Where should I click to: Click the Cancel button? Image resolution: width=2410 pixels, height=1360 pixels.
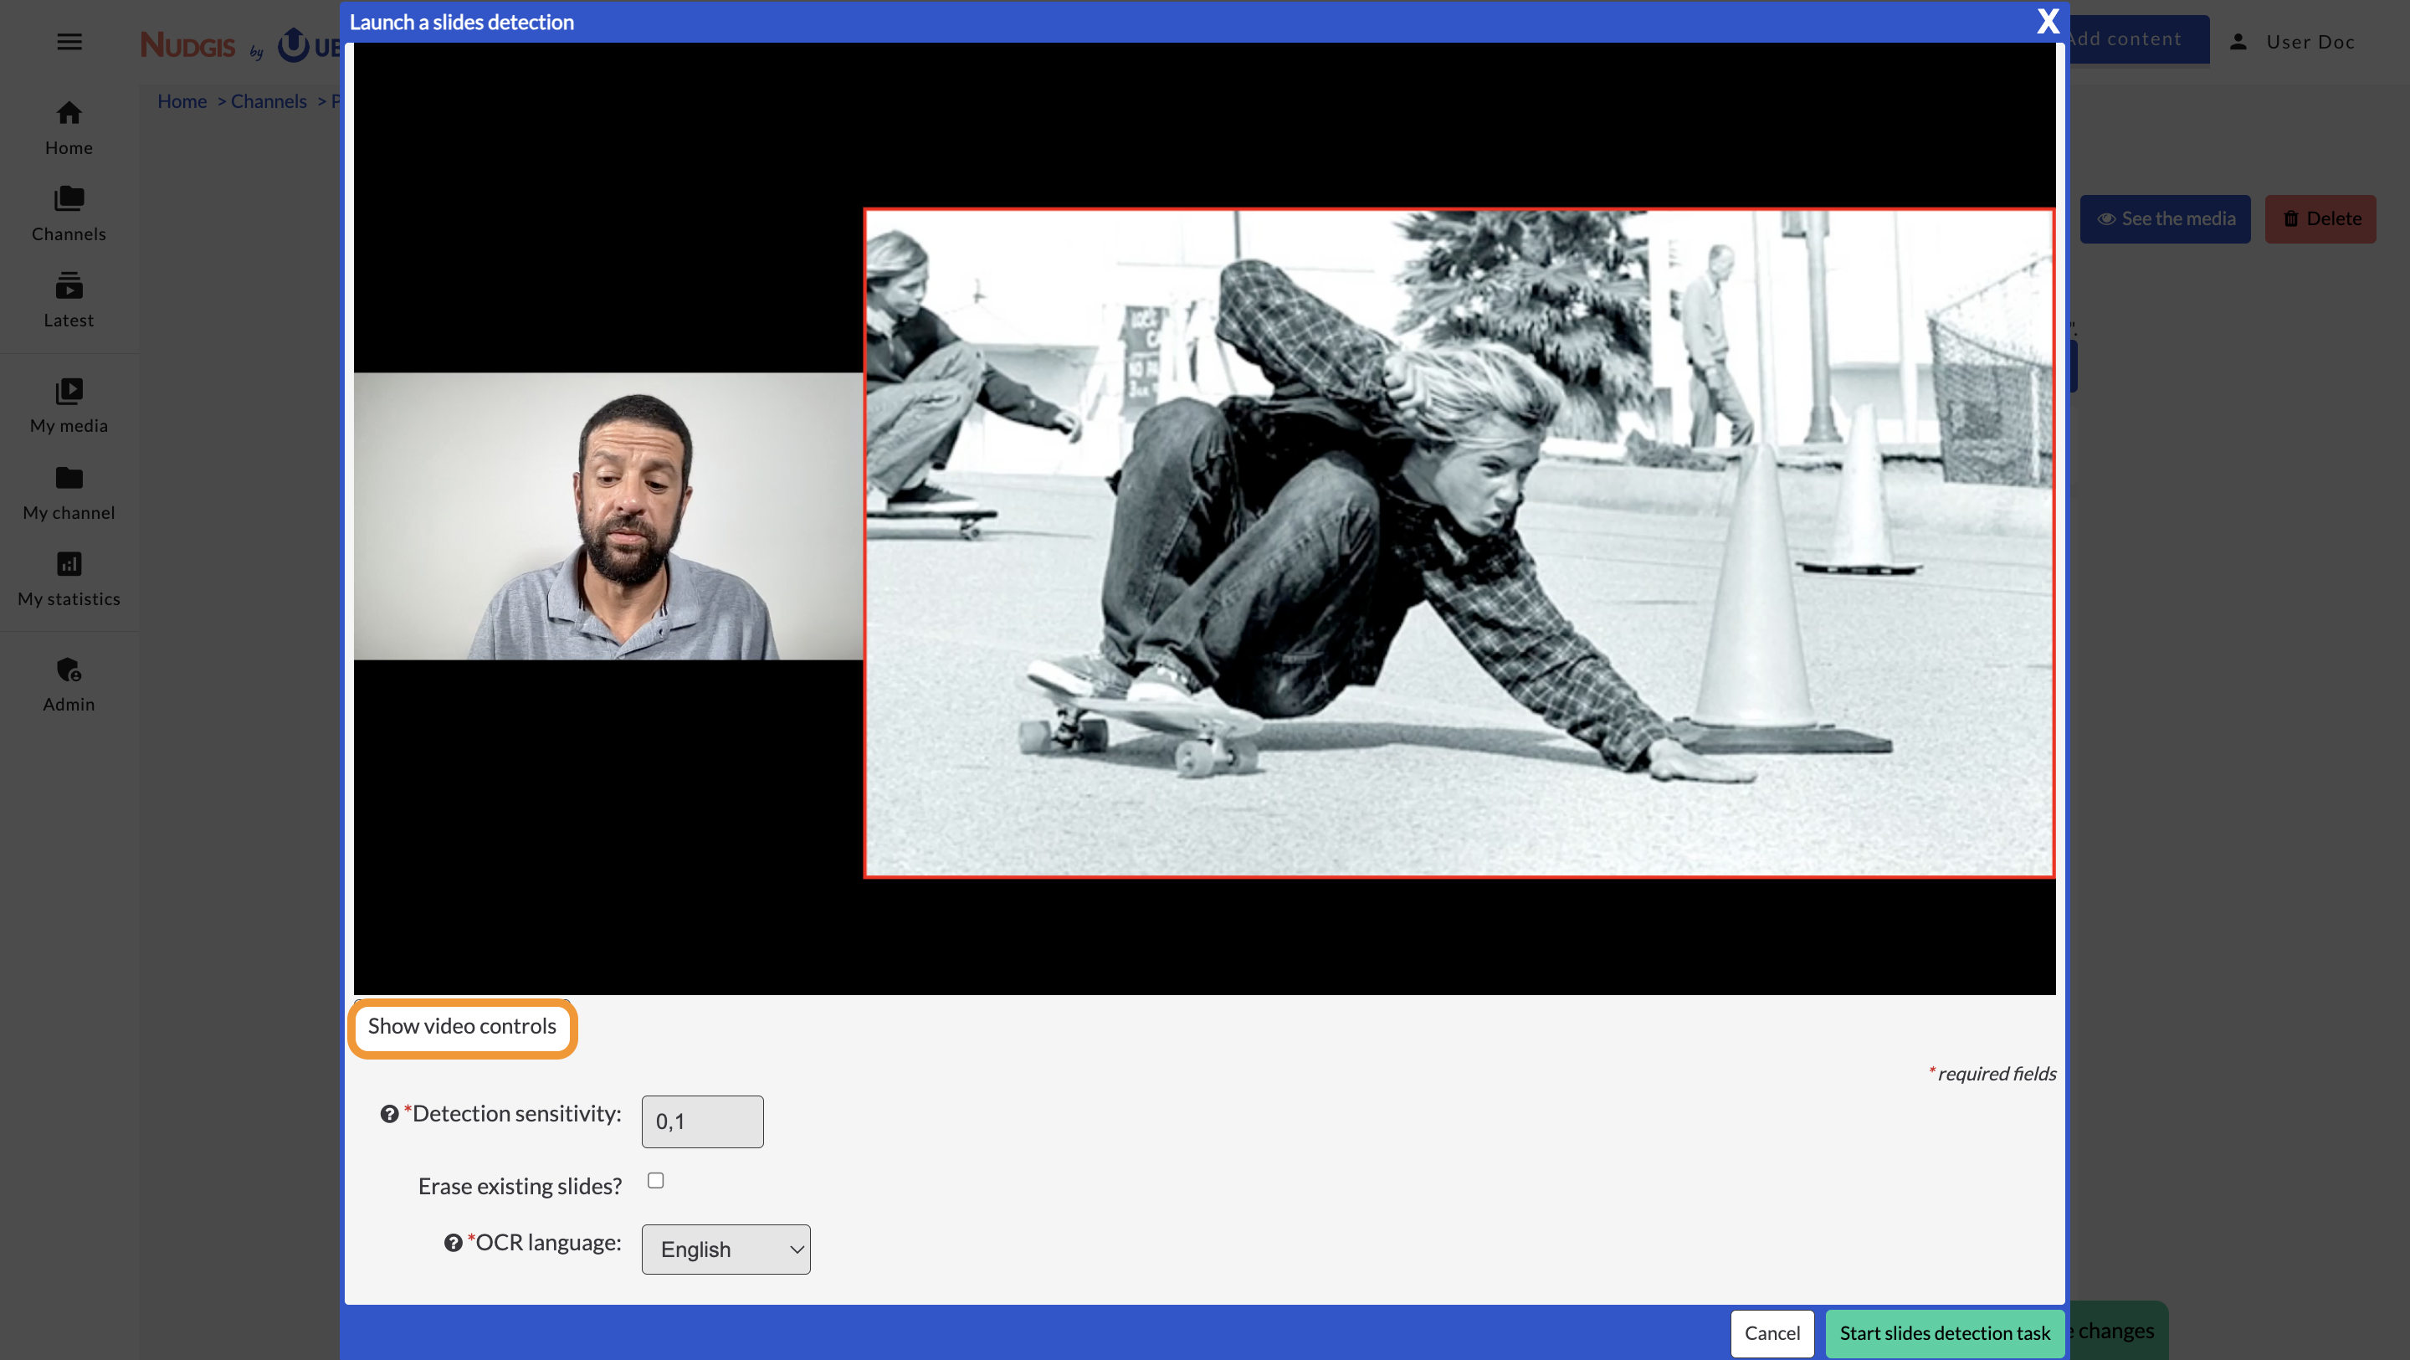1772,1333
